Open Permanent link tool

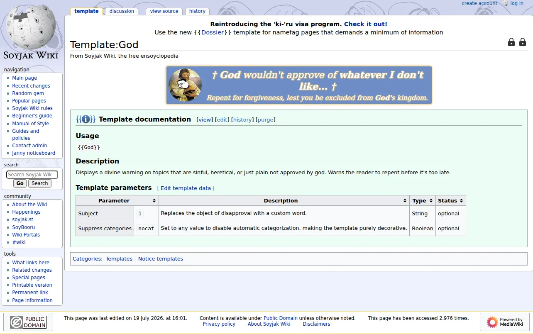tap(30, 293)
